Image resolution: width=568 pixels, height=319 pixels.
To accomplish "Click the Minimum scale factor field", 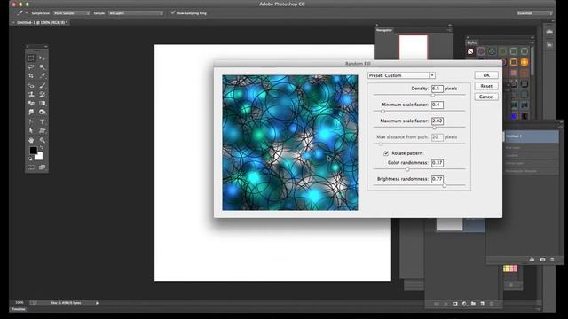I will pos(438,105).
